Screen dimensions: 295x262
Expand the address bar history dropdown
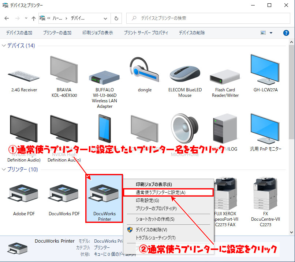click(105, 18)
